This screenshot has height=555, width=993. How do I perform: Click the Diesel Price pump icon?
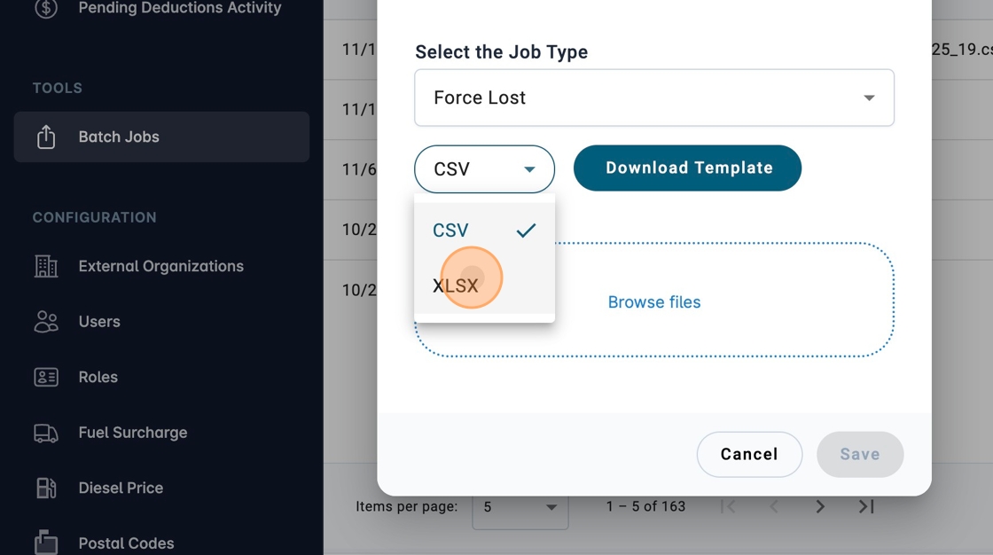pos(46,488)
